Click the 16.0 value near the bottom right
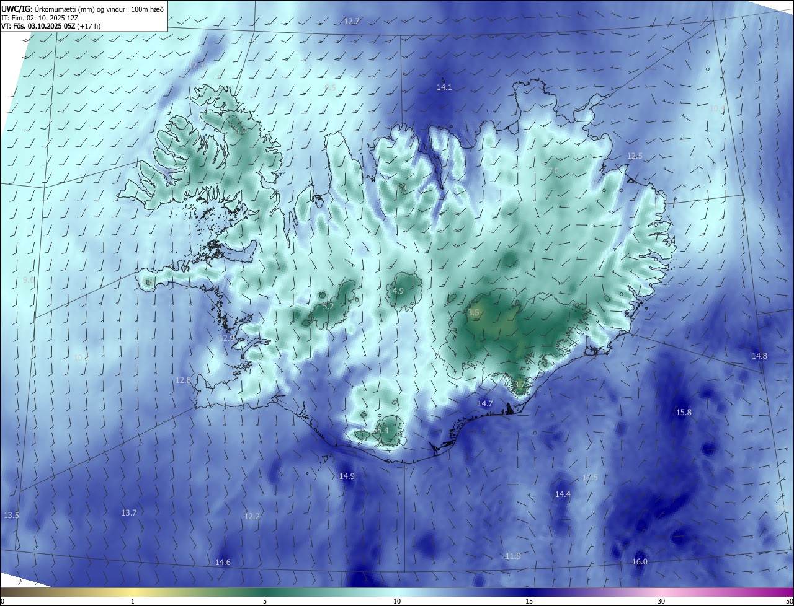 [640, 562]
